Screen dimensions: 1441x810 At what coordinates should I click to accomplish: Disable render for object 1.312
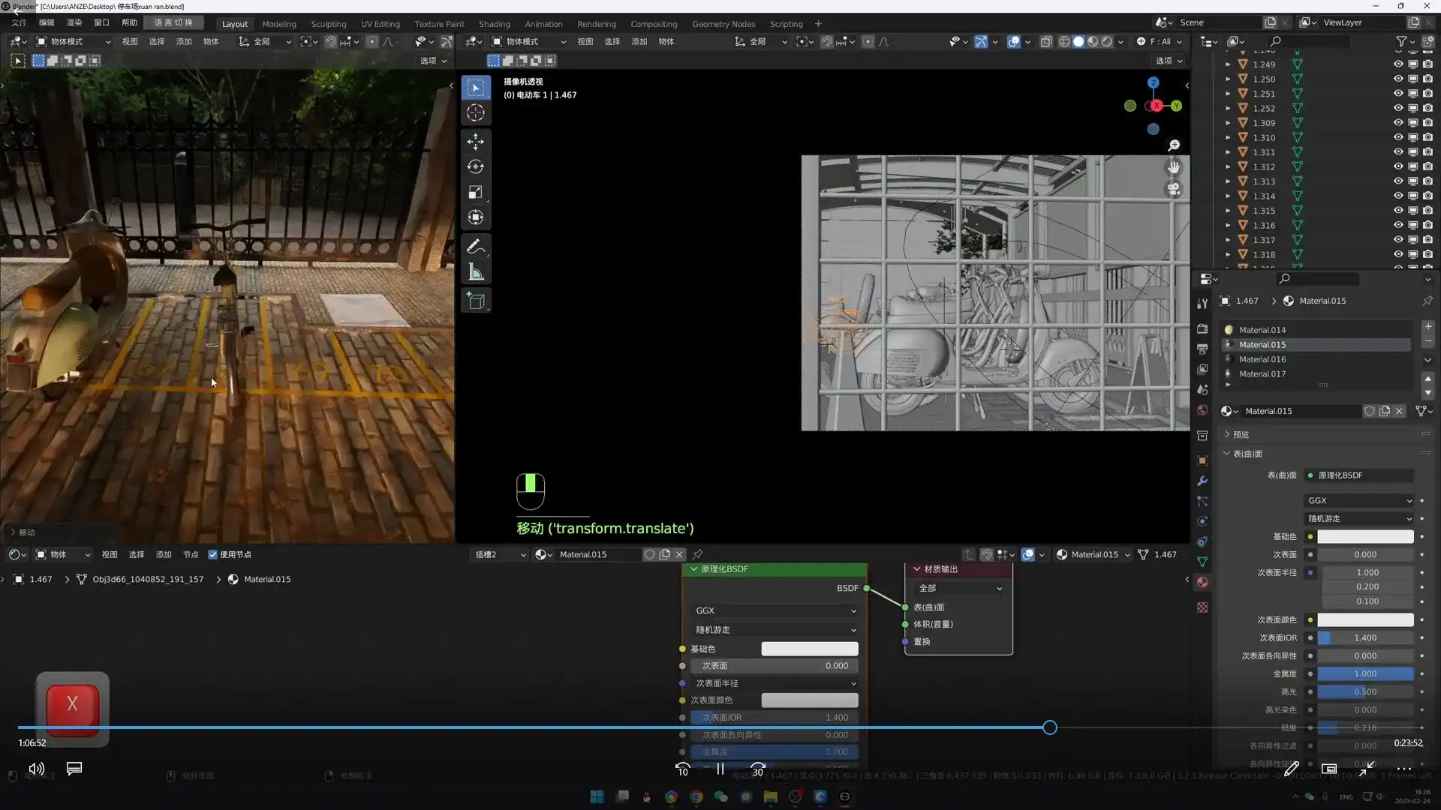click(x=1427, y=166)
